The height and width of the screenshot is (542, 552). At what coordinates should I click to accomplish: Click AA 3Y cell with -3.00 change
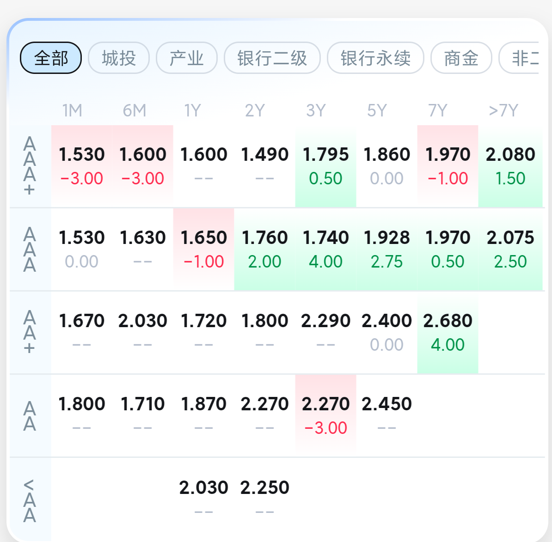[326, 415]
